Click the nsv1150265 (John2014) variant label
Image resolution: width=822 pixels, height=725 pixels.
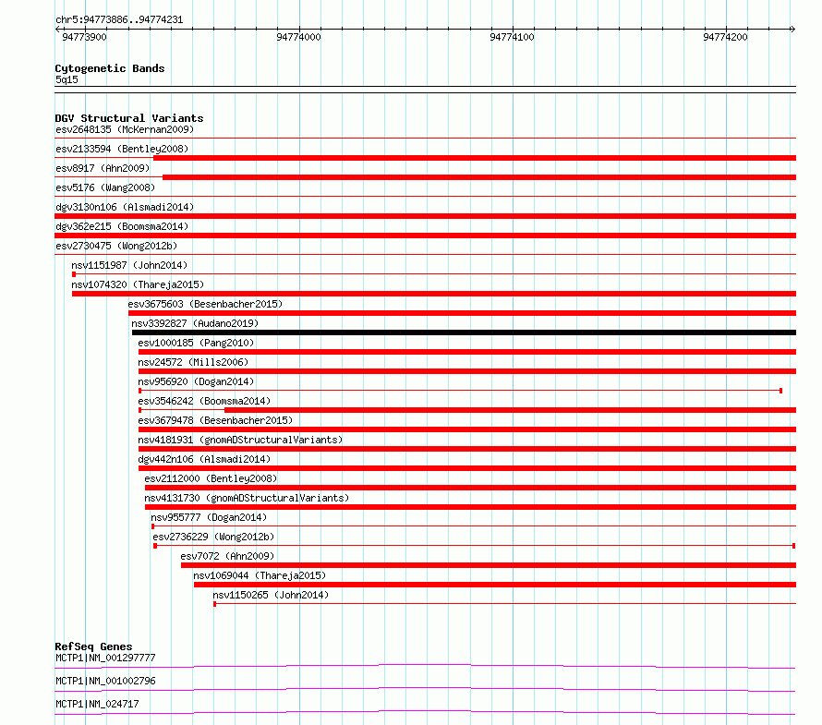tap(271, 595)
